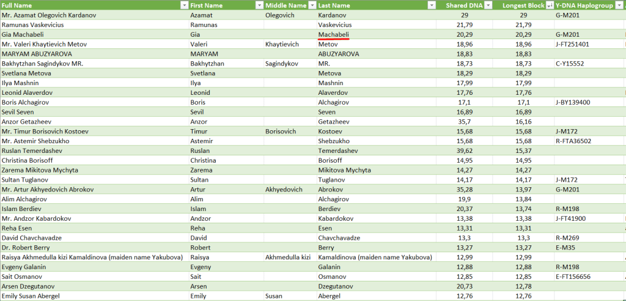Open the Full Name filter dropdown
This screenshot has height=301, width=626.
184,5
